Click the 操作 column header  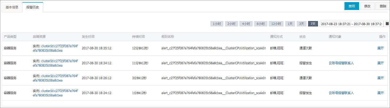coord(382,37)
